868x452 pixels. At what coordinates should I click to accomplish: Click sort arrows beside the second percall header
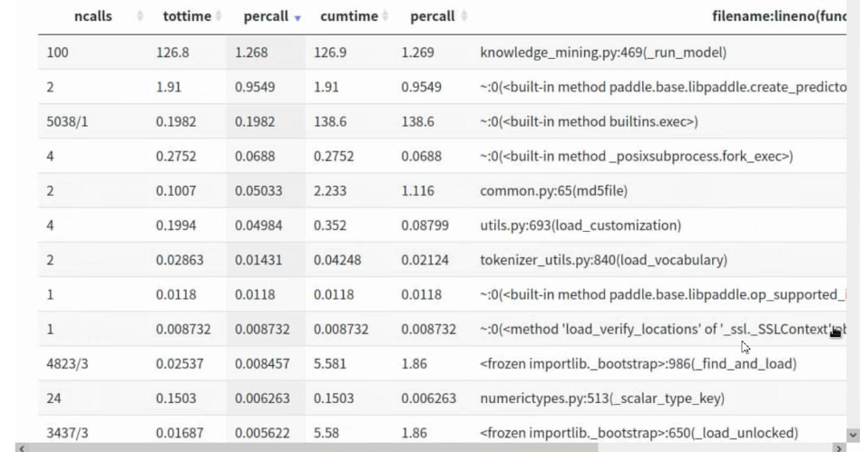pyautogui.click(x=464, y=16)
